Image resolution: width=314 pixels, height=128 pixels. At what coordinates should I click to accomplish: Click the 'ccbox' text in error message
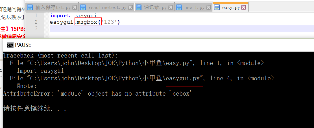(x=182, y=93)
